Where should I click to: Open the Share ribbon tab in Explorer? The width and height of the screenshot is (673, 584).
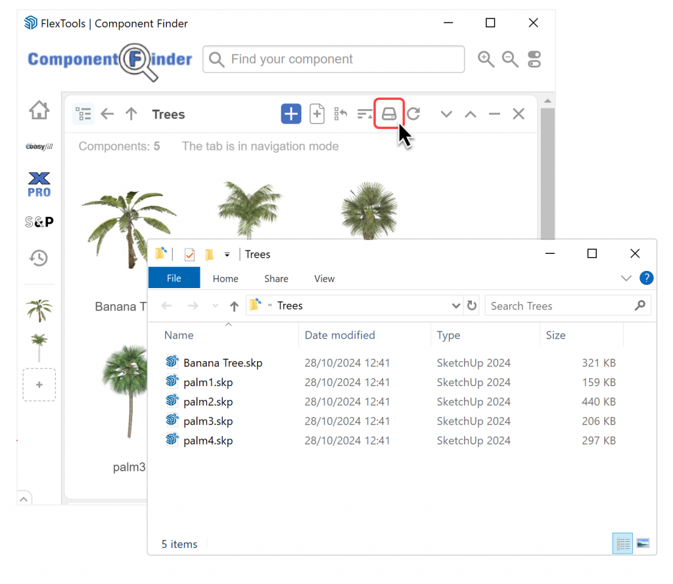pos(276,279)
